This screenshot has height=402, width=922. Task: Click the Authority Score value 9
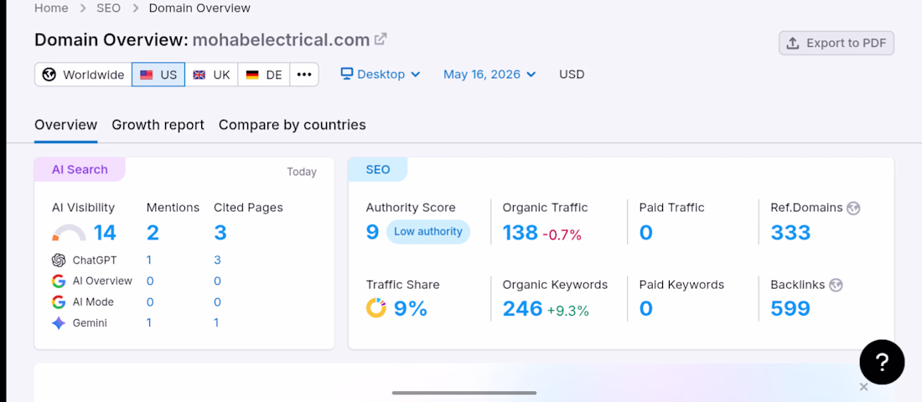(x=373, y=232)
